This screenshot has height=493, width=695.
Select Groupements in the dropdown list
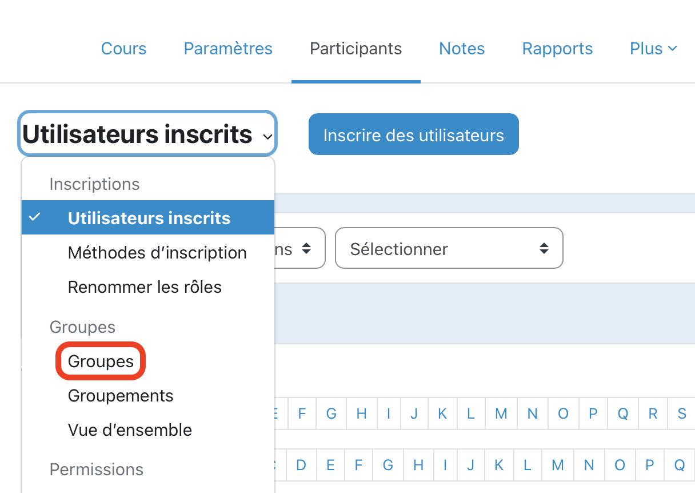(121, 396)
